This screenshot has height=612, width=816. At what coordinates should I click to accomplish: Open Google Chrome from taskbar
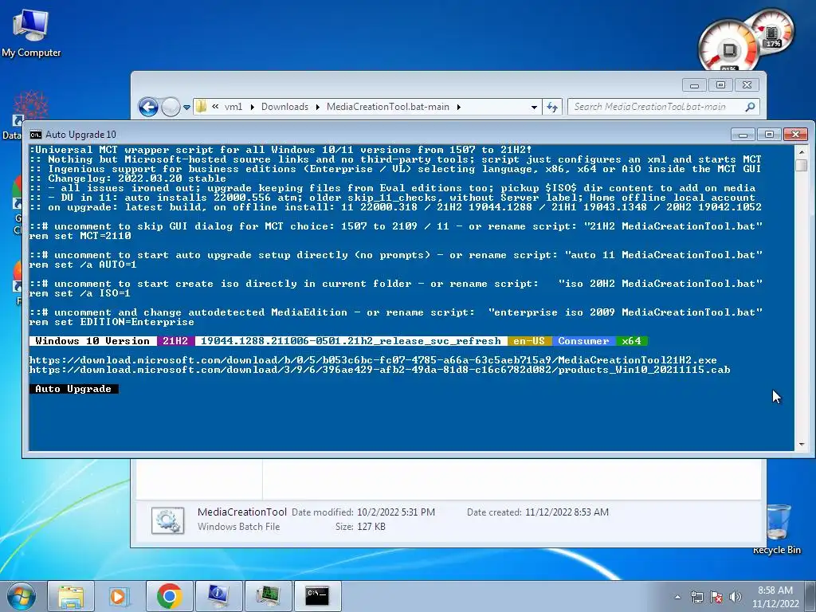tap(169, 596)
